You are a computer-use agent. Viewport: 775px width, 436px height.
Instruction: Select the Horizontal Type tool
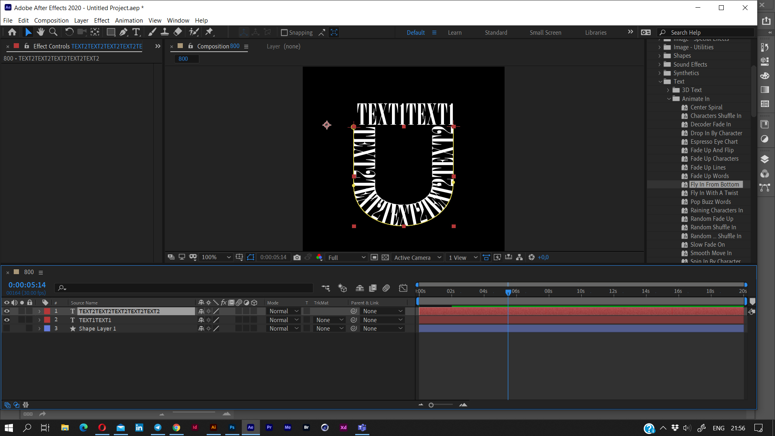click(x=136, y=32)
